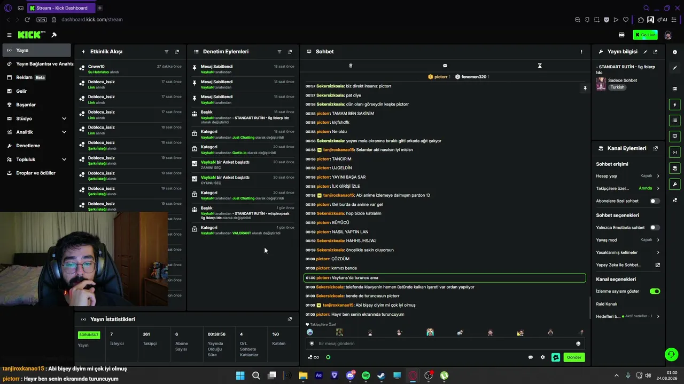The image size is (684, 384).
Task: Send the message with Gönder
Action: (574, 357)
